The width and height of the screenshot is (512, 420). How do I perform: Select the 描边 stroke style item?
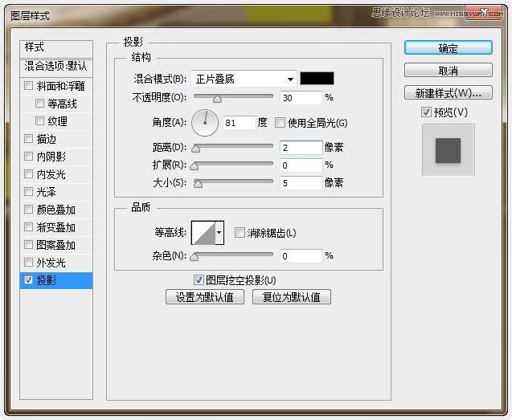pyautogui.click(x=47, y=139)
